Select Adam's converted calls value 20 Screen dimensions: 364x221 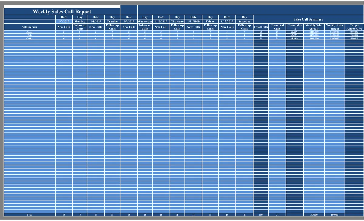click(277, 32)
